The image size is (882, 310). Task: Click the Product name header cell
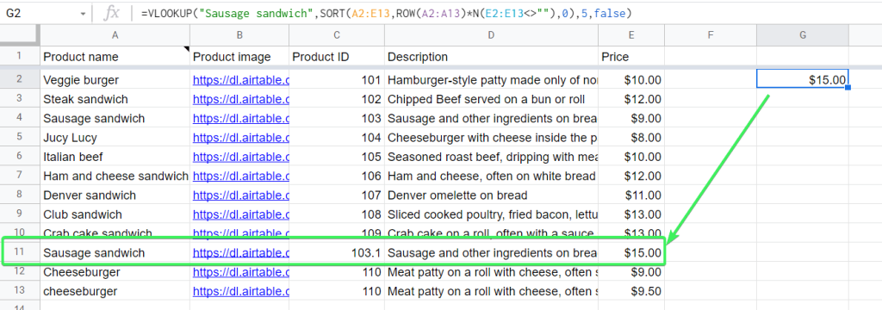pos(115,57)
